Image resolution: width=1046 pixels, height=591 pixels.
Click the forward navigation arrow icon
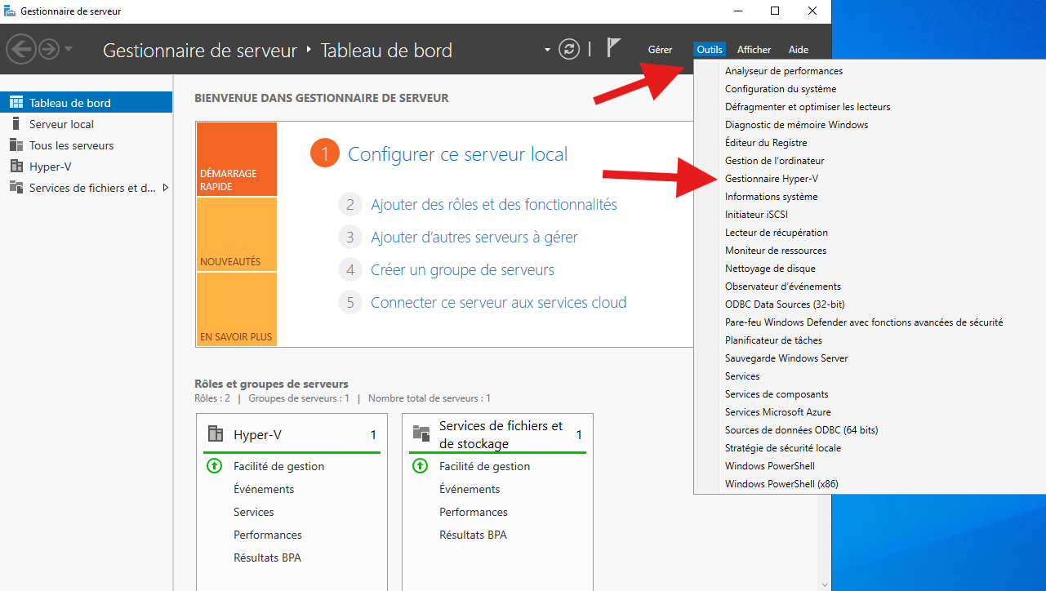(48, 50)
